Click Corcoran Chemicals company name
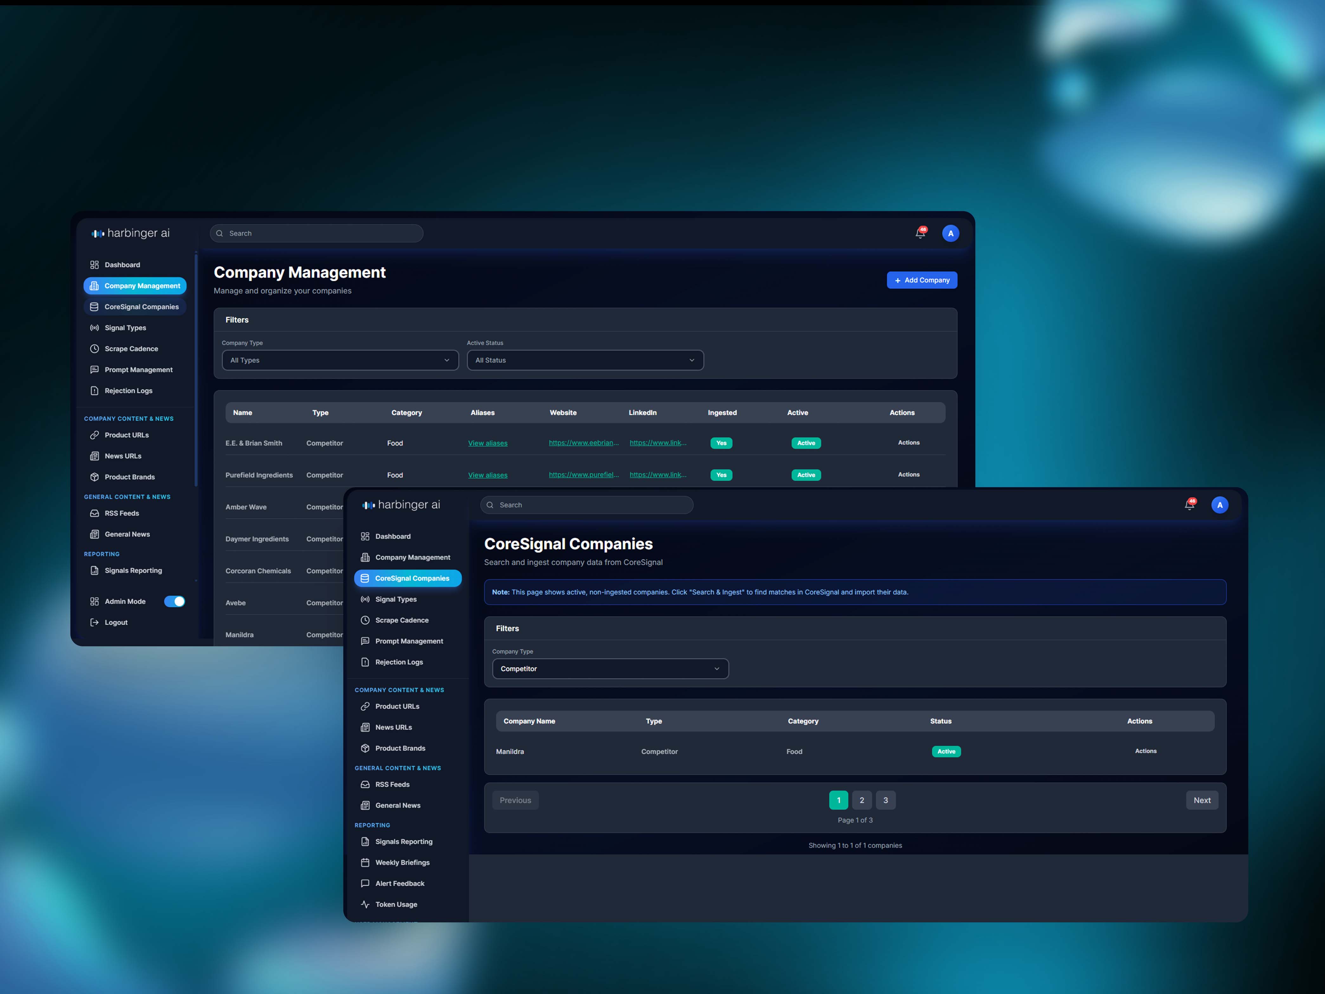This screenshot has width=1325, height=994. [x=258, y=571]
